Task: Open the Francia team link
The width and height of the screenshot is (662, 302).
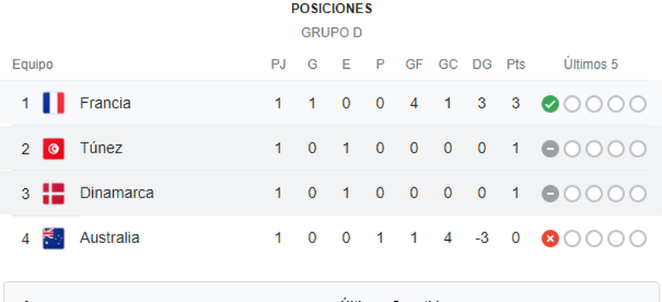Action: tap(105, 103)
